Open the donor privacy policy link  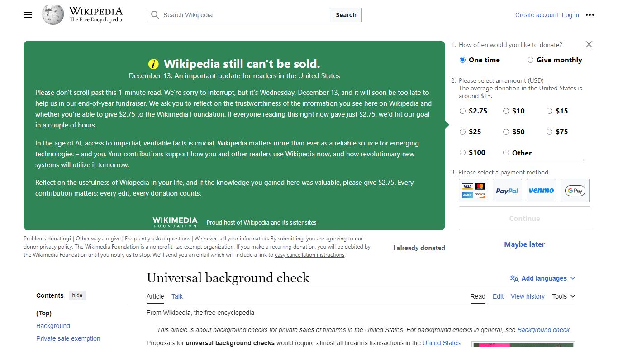[x=48, y=247]
